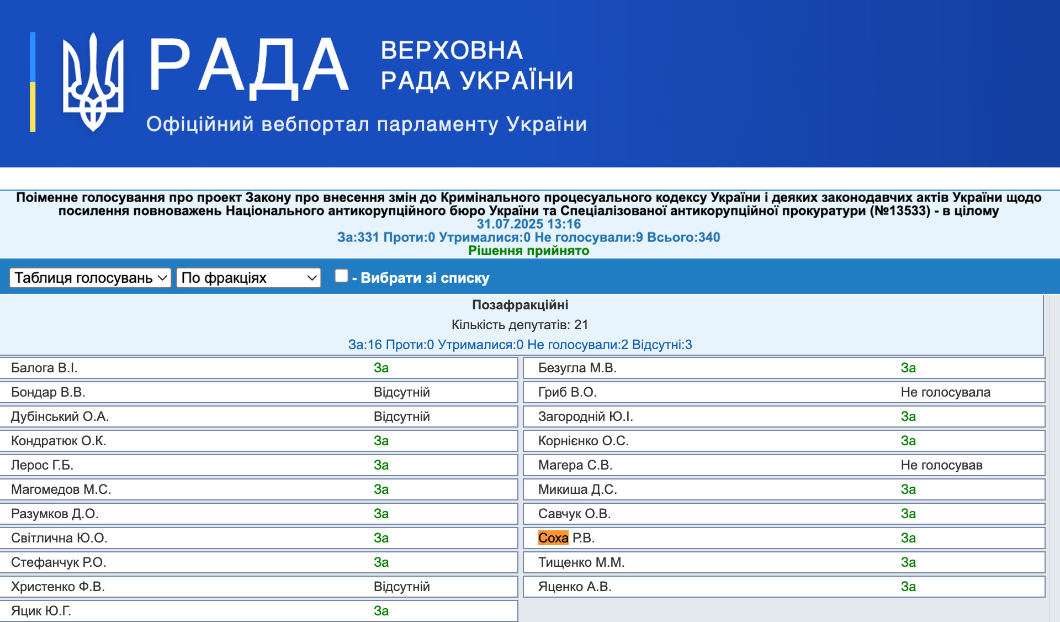Click overall tally За:331 Проти:0 line
This screenshot has height=622, width=1060.
(x=529, y=237)
